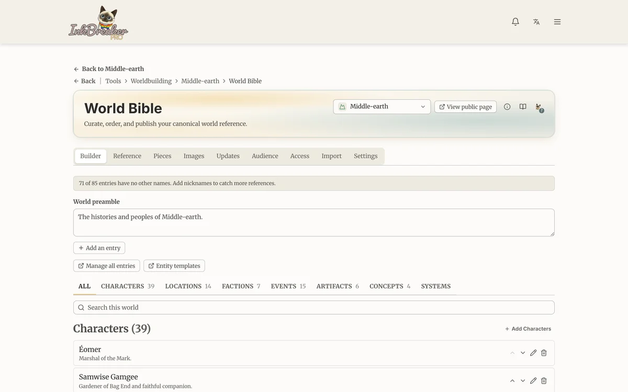
Task: Open Middle-earth breadcrumb
Action: 200,81
